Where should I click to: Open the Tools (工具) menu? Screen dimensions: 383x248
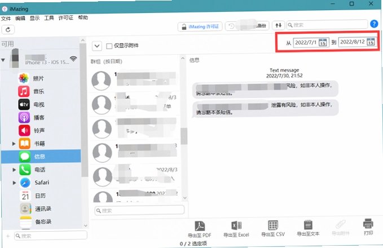49,18
